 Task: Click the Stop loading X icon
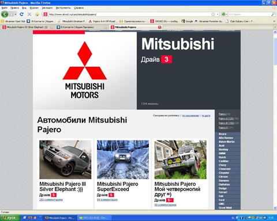coord(29,14)
